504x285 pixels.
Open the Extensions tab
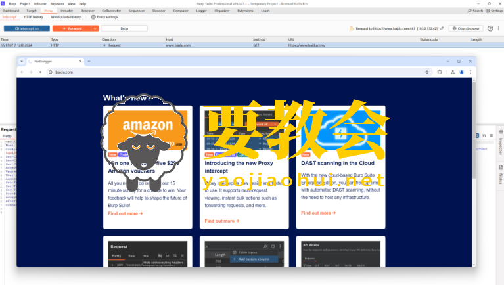tap(245, 11)
